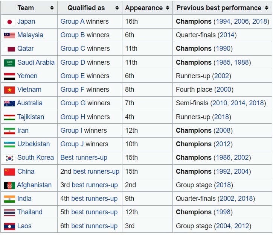Viewport: 273px width, 235px height.
Task: Click the Afghanistan flag icon
Action: [x=9, y=185]
